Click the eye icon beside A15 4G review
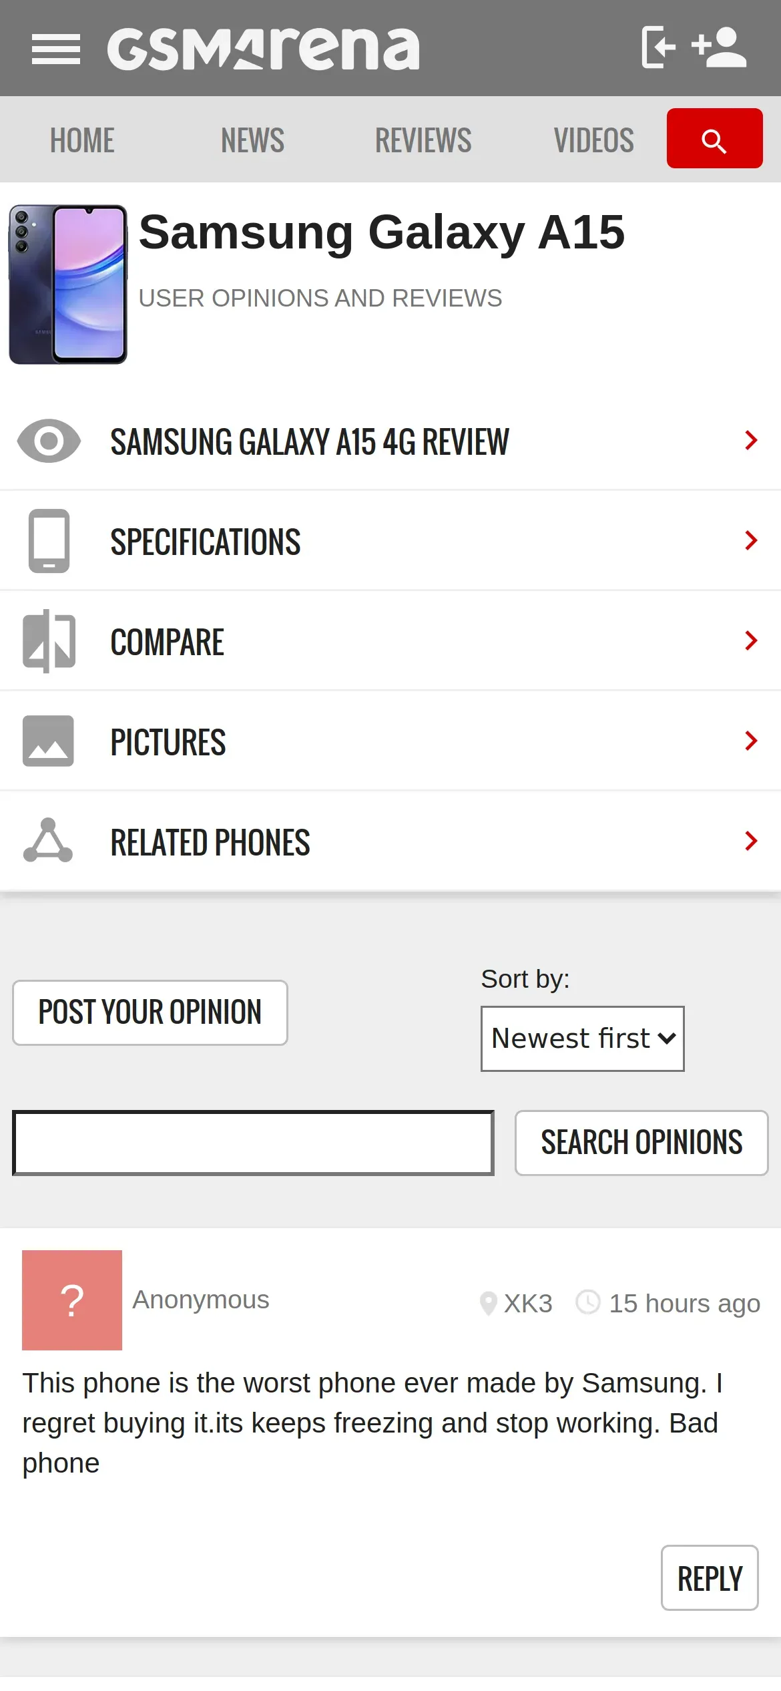The height and width of the screenshot is (1691, 781). tap(49, 441)
